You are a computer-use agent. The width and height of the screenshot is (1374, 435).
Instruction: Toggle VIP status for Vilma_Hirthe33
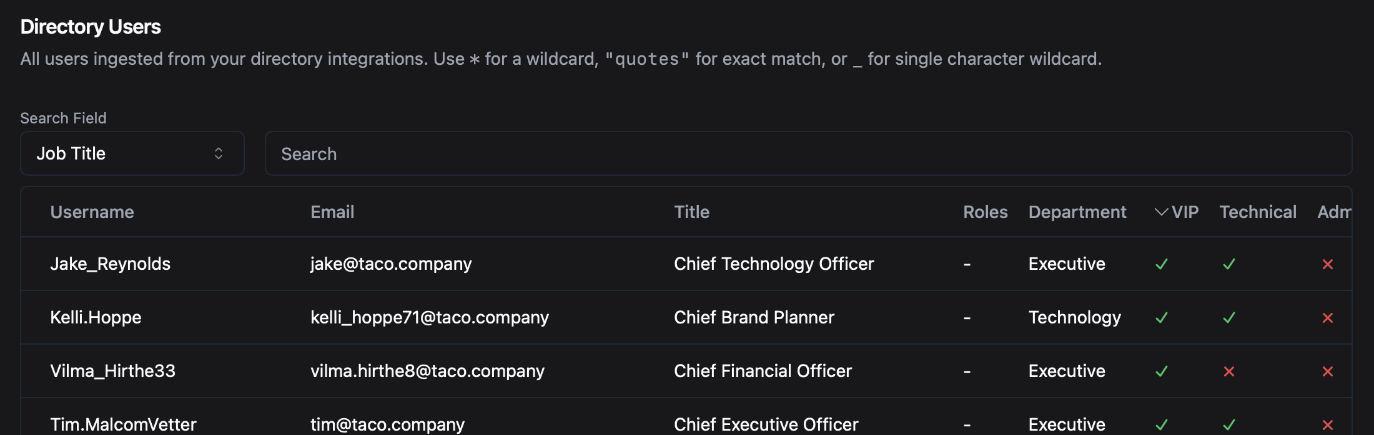pyautogui.click(x=1162, y=371)
